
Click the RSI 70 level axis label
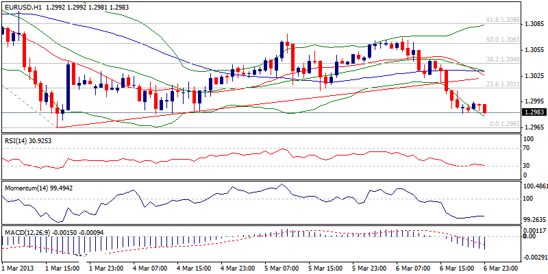[x=527, y=147]
